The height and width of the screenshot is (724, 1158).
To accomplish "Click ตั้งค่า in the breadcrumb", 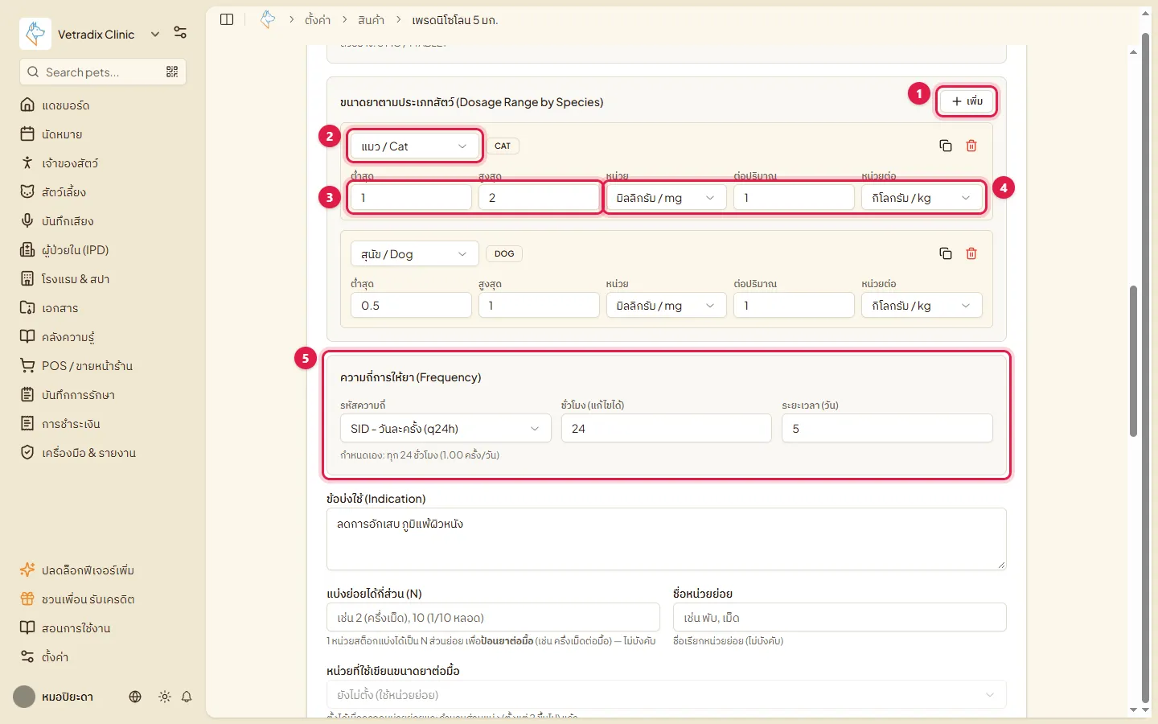I will point(318,20).
